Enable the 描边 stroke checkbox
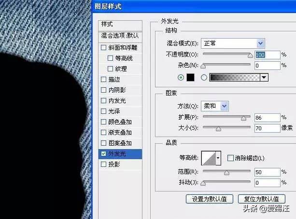Viewport: 296px width, 219px height. coord(103,79)
